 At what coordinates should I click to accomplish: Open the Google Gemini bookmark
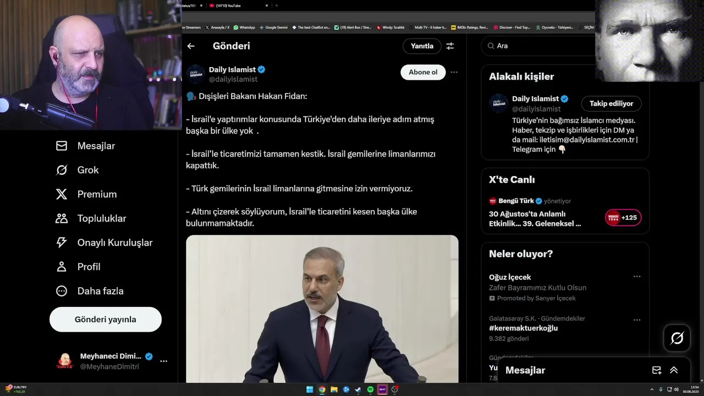click(273, 27)
